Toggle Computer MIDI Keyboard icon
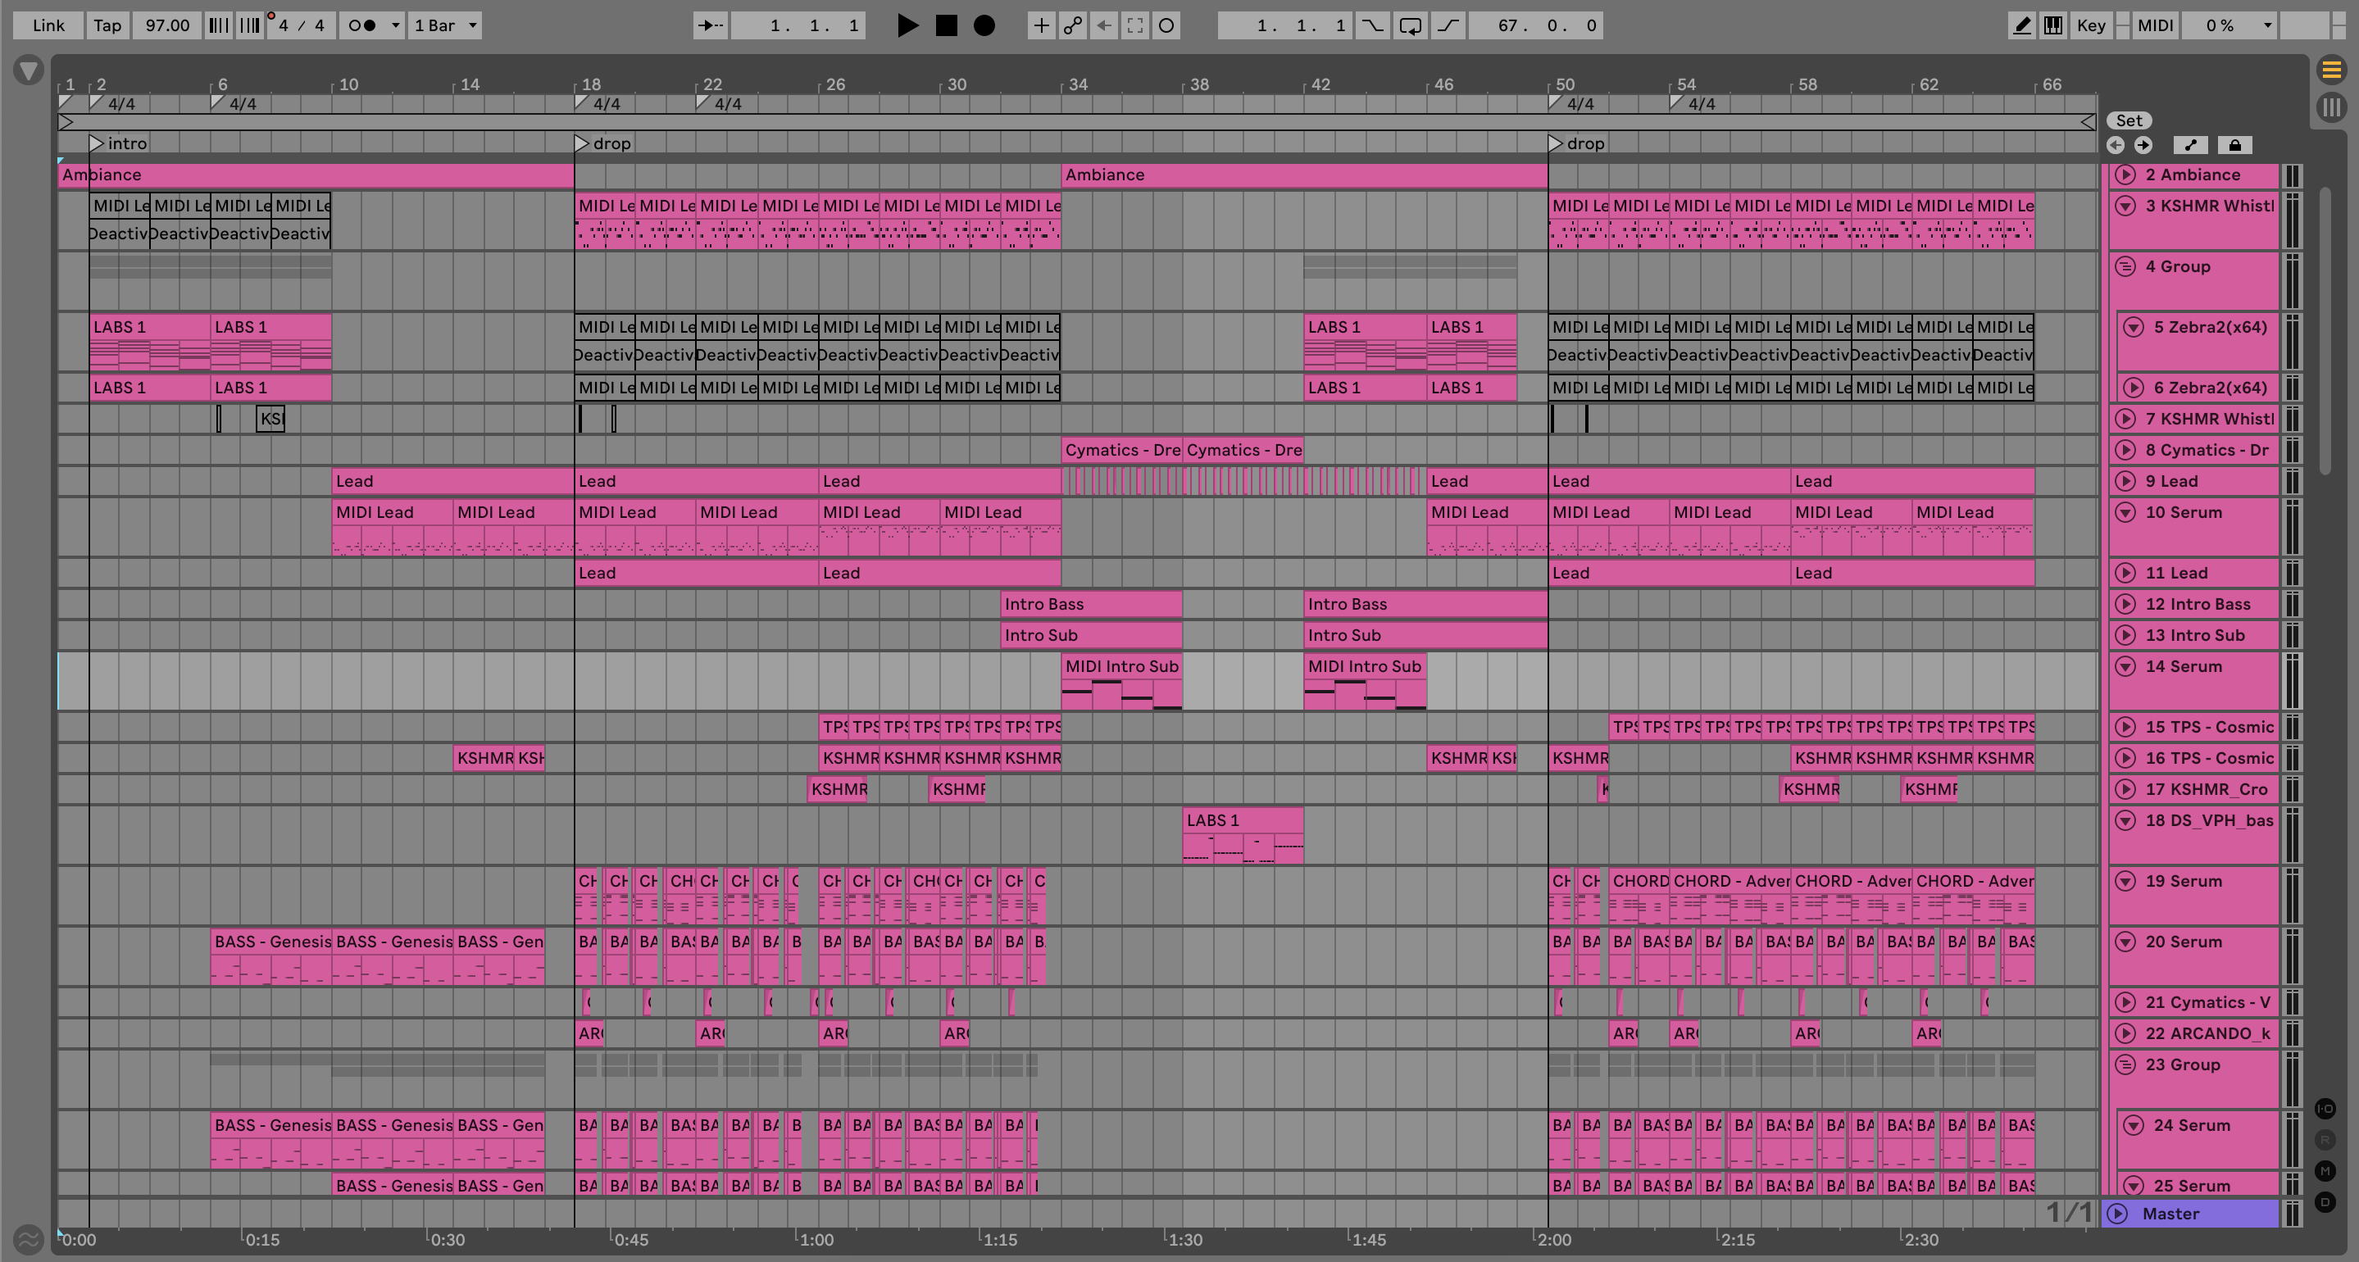The image size is (2359, 1262). 2053,25
